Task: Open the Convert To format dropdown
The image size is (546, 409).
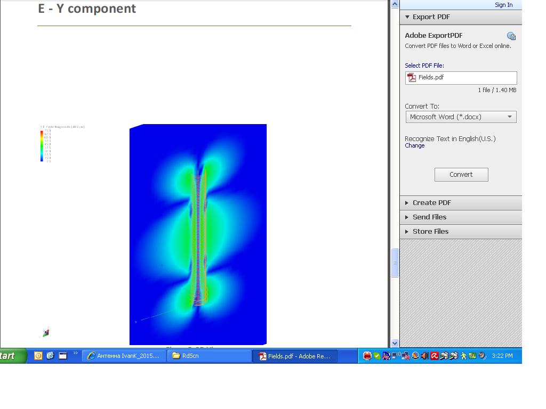Action: [x=461, y=117]
